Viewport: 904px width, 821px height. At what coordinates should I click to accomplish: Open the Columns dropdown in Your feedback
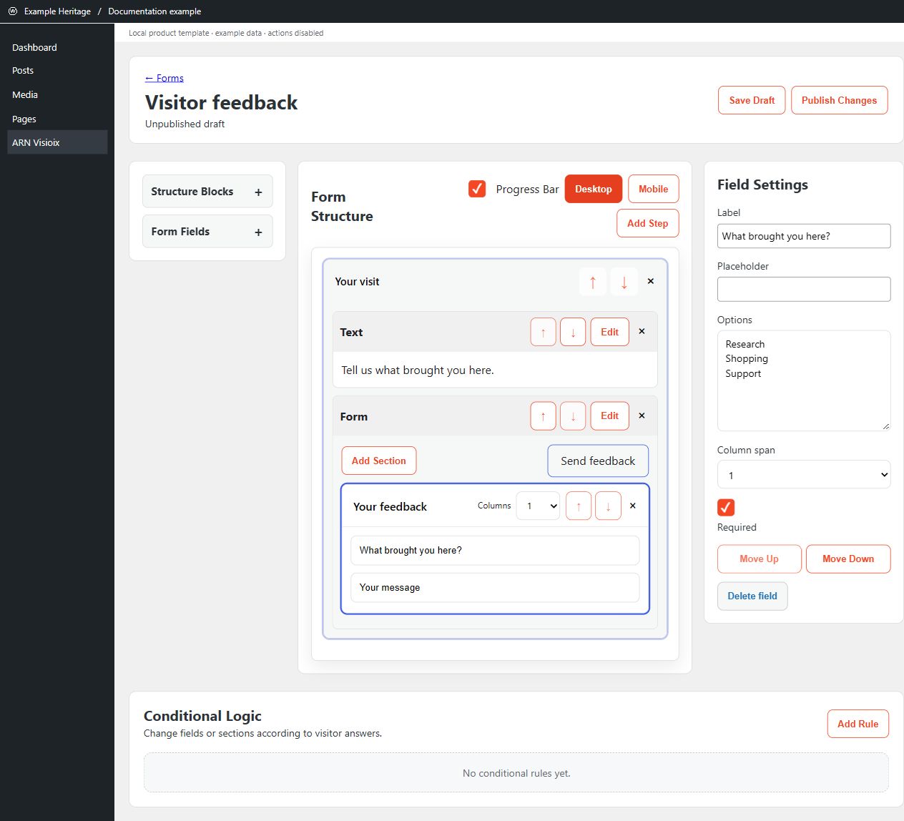pyautogui.click(x=538, y=506)
